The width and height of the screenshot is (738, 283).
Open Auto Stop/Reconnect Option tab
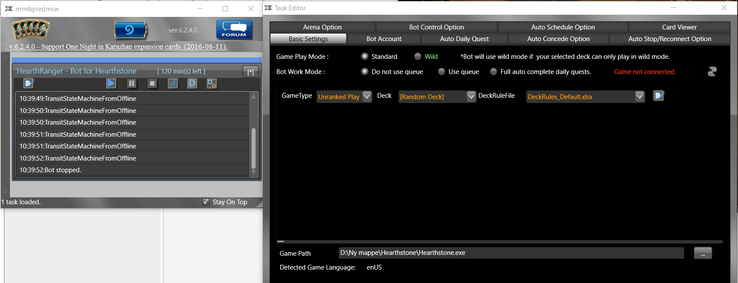tap(670, 39)
